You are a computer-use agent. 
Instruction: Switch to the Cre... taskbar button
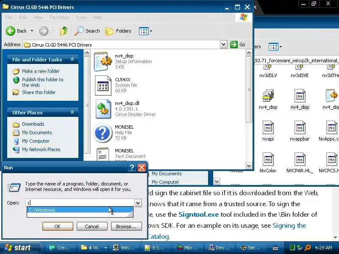(x=60, y=248)
